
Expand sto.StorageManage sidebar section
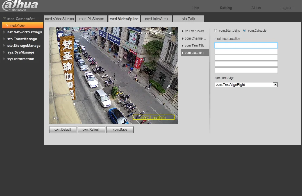click(24, 46)
